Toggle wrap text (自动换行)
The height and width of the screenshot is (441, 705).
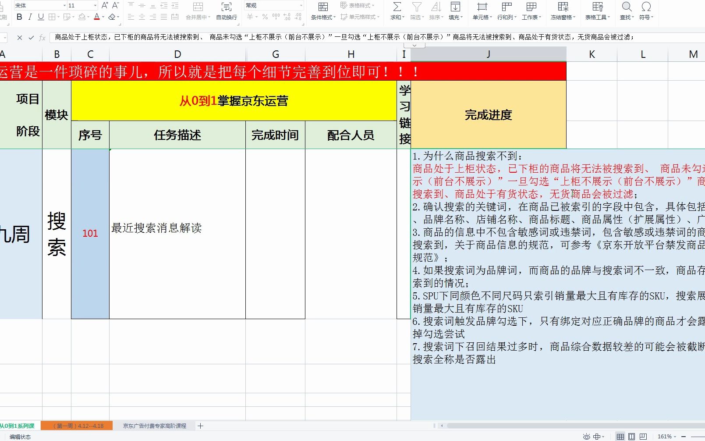227,11
